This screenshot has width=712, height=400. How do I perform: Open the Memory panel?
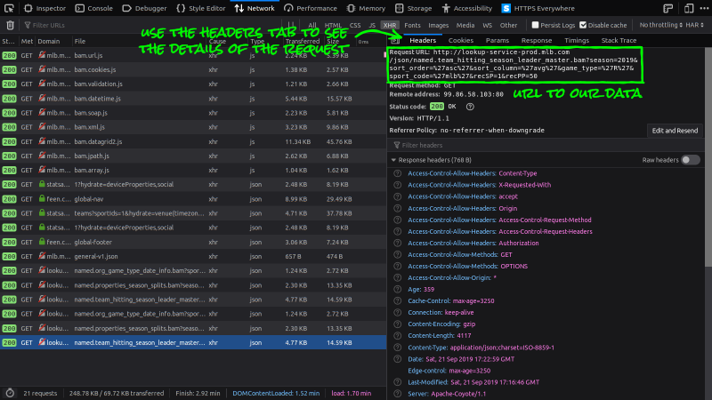[x=366, y=8]
